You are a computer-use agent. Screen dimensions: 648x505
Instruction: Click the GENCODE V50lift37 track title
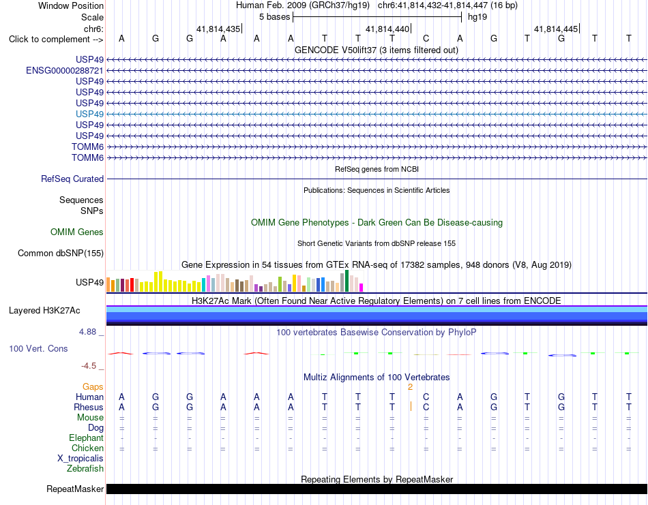(x=377, y=50)
